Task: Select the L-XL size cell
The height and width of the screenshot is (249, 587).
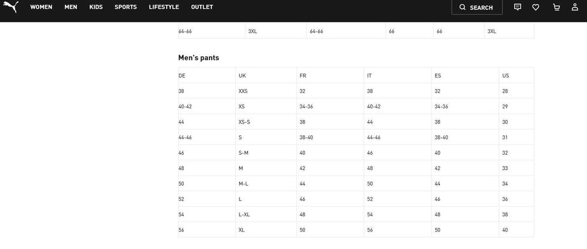Action: (266, 214)
